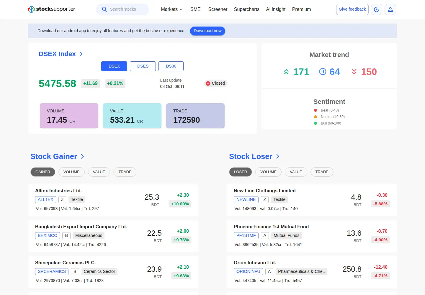Select LOSER filter in Stock Loser

[241, 172]
